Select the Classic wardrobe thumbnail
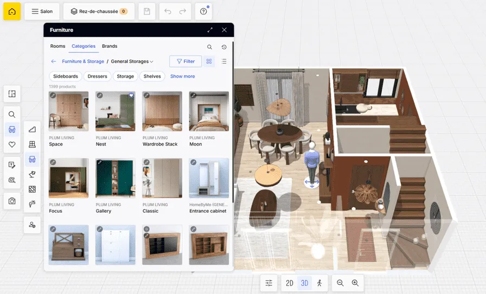This screenshot has width=486, height=294. [x=162, y=178]
